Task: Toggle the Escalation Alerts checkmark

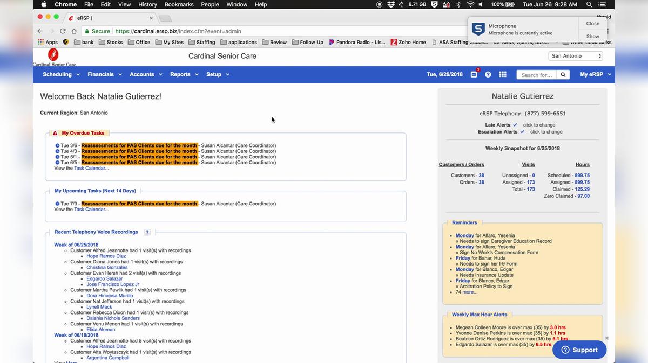Action: pyautogui.click(x=522, y=132)
